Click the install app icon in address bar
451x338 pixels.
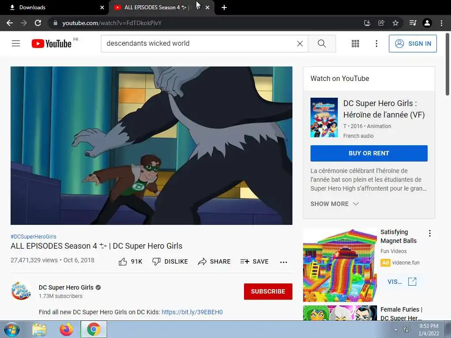tap(367, 23)
